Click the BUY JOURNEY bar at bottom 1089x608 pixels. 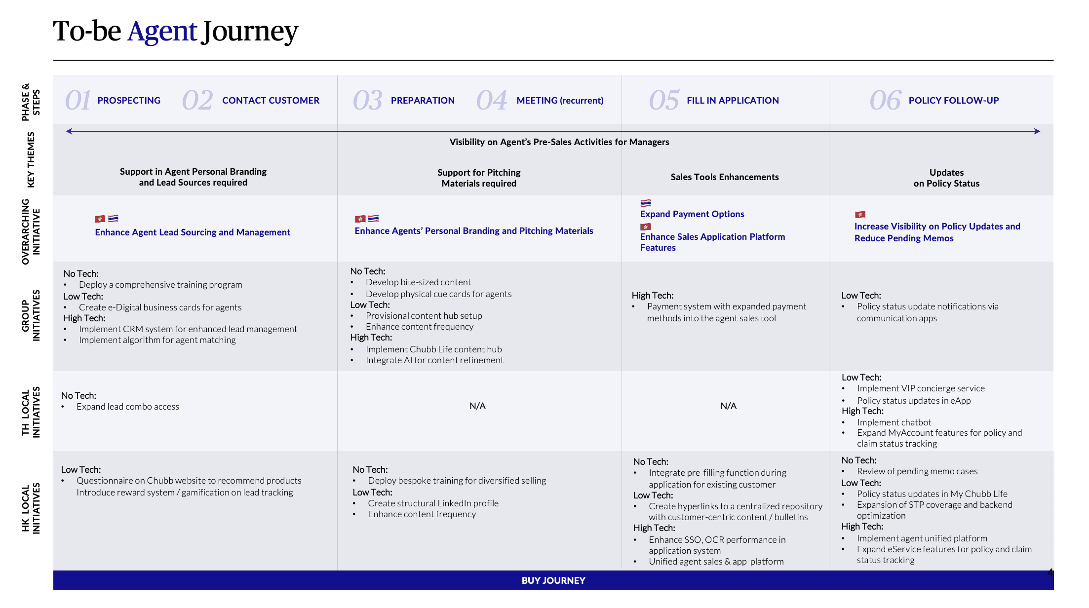tap(553, 580)
